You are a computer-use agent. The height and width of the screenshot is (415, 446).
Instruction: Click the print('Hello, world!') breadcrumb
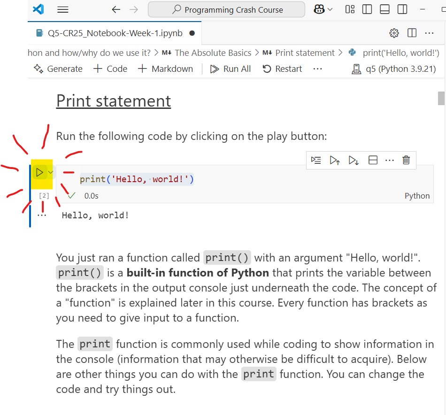click(x=401, y=53)
